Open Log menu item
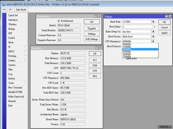This screenshot has width=173, height=129. [x=17, y=74]
